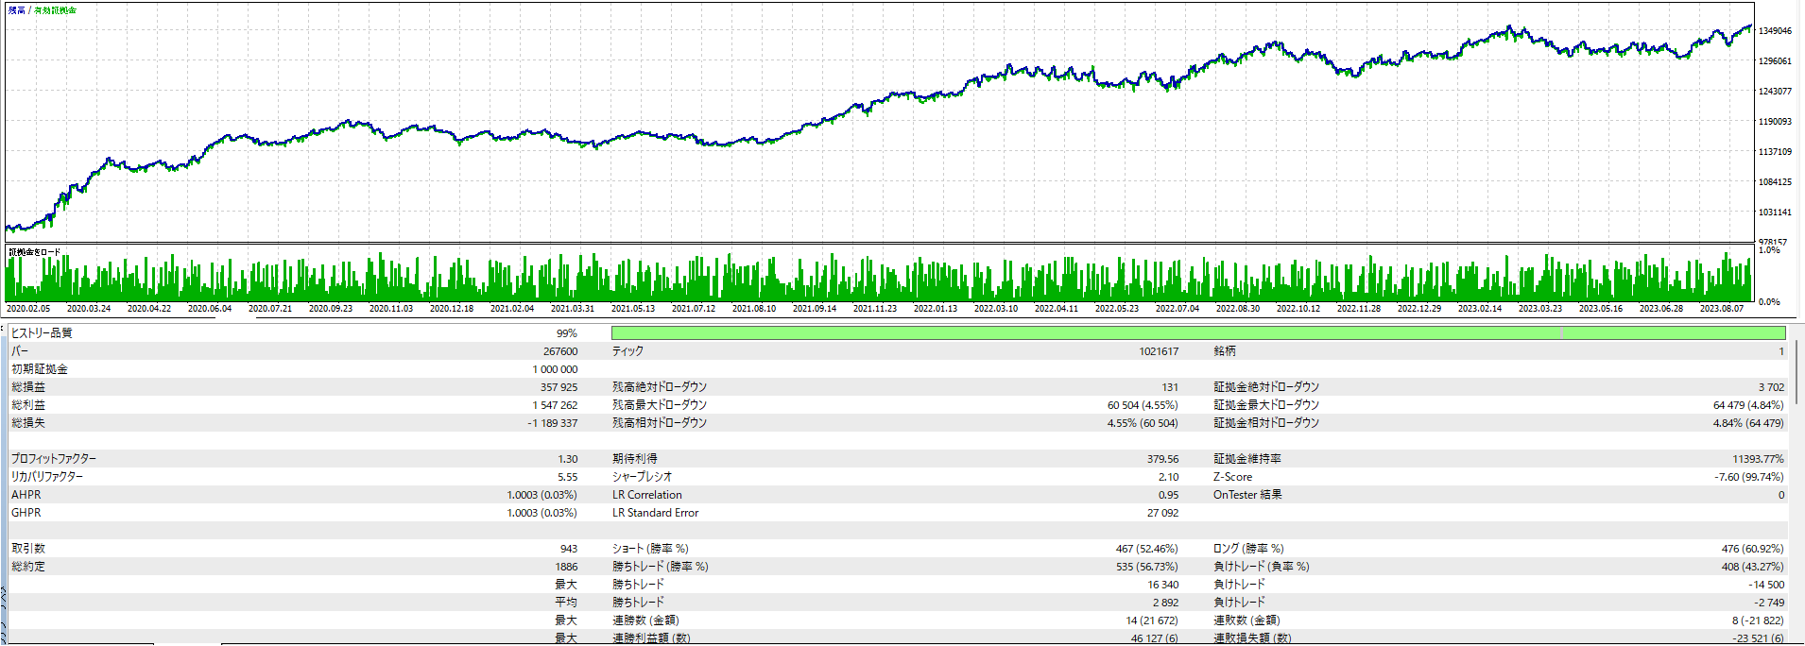This screenshot has width=1805, height=646.
Task: Click the 1886 total deals value
Action: 566,567
